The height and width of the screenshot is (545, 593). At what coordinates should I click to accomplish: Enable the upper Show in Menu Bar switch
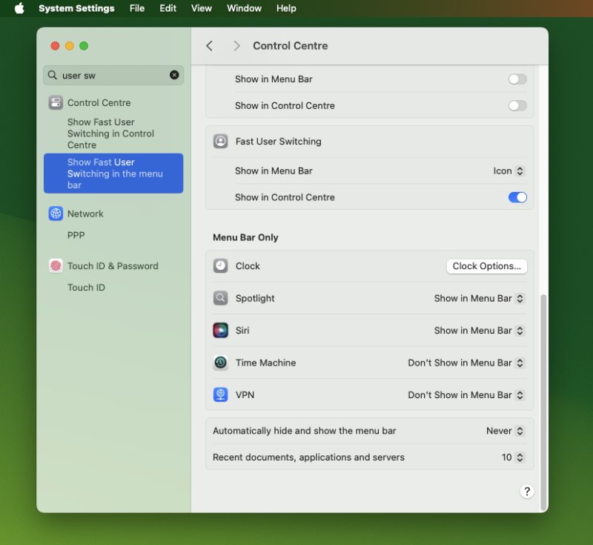pos(517,79)
